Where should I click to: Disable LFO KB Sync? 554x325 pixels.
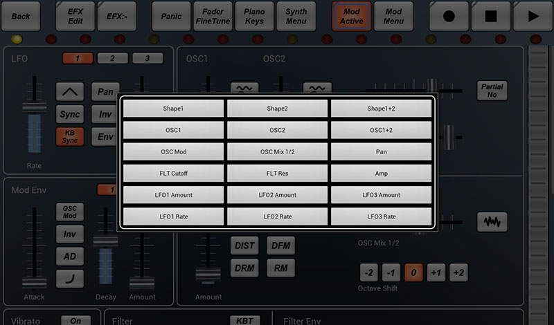point(70,136)
